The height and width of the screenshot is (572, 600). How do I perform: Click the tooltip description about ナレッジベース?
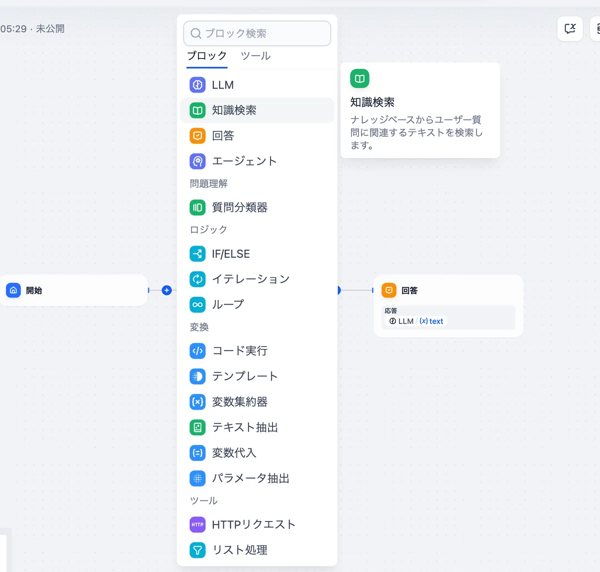point(416,132)
